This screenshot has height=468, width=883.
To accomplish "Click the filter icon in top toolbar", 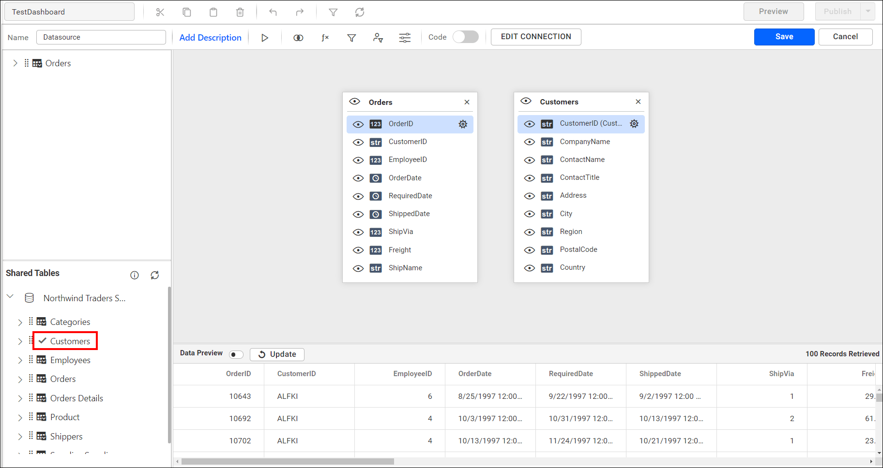I will tap(333, 12).
